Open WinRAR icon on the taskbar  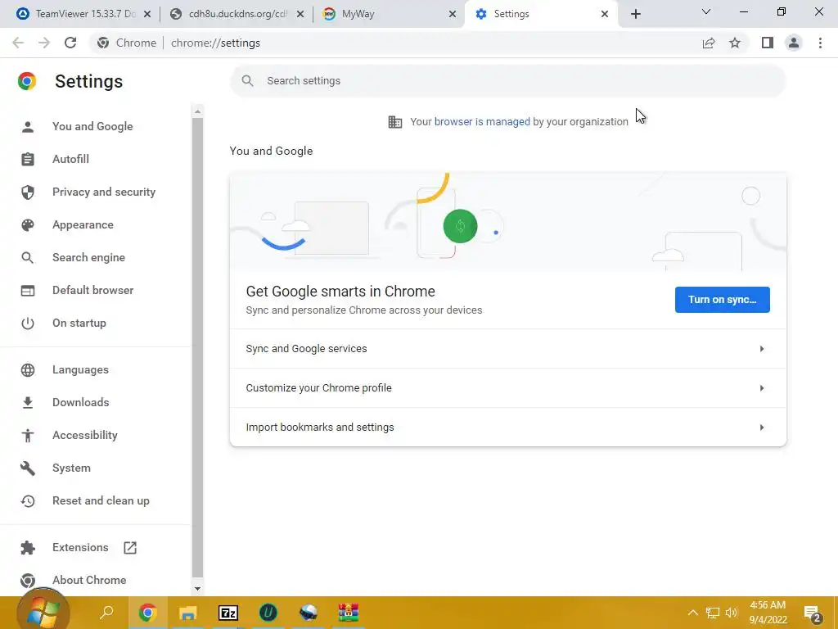click(348, 613)
